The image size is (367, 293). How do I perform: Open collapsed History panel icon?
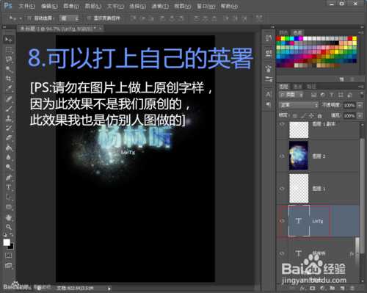pyautogui.click(x=269, y=38)
